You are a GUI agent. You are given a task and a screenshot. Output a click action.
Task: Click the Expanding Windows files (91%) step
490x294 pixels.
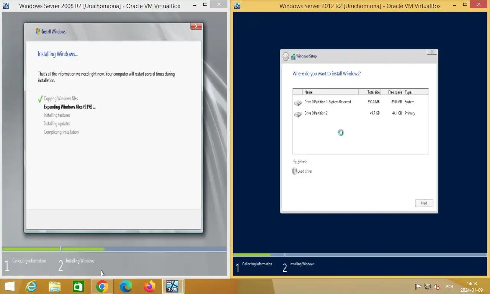tap(70, 107)
